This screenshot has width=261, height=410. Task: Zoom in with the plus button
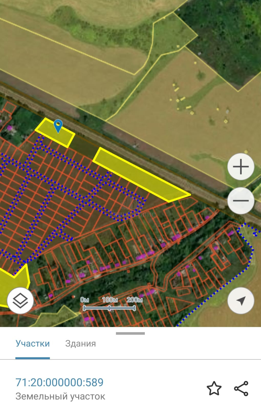[241, 167]
